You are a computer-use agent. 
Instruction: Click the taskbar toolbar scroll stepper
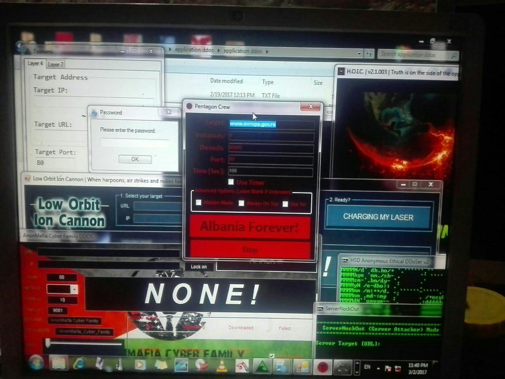click(357, 367)
